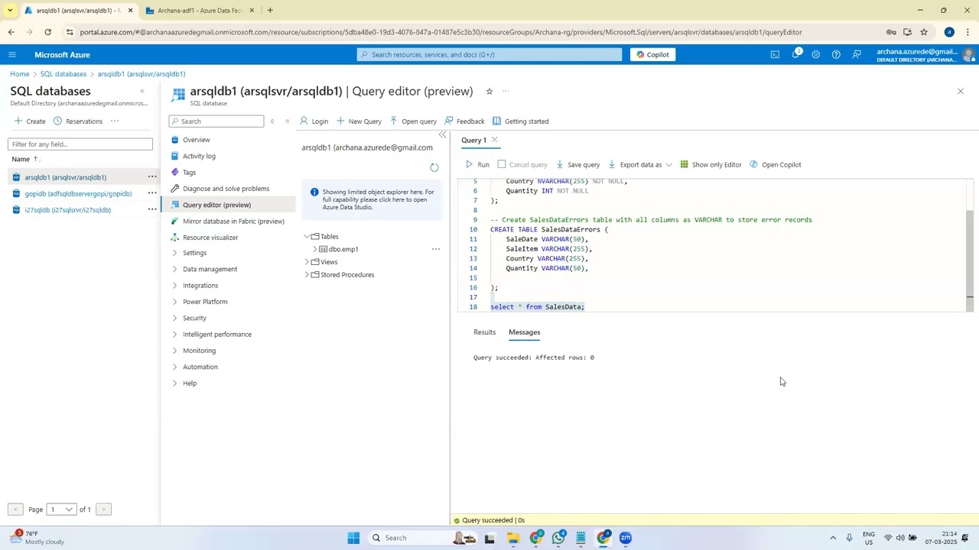Open Diagnose and solve problems
The width and height of the screenshot is (979, 550).
click(x=227, y=189)
